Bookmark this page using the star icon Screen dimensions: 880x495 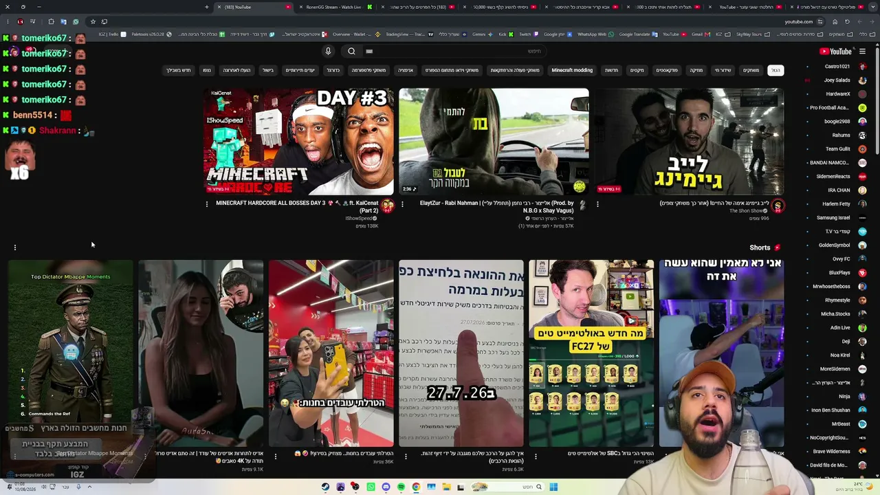point(93,21)
